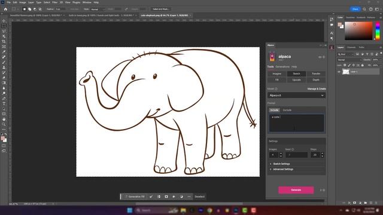Toggle Lock all padlock in Layers panel
The image size is (383, 215).
click(362, 65)
